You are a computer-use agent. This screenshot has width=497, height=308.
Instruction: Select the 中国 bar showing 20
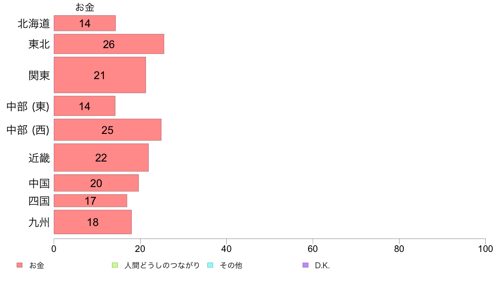(96, 183)
